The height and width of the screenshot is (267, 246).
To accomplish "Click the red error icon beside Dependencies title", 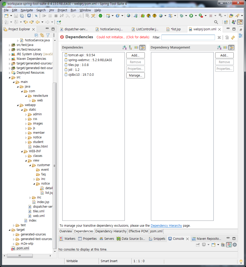I will [62, 37].
